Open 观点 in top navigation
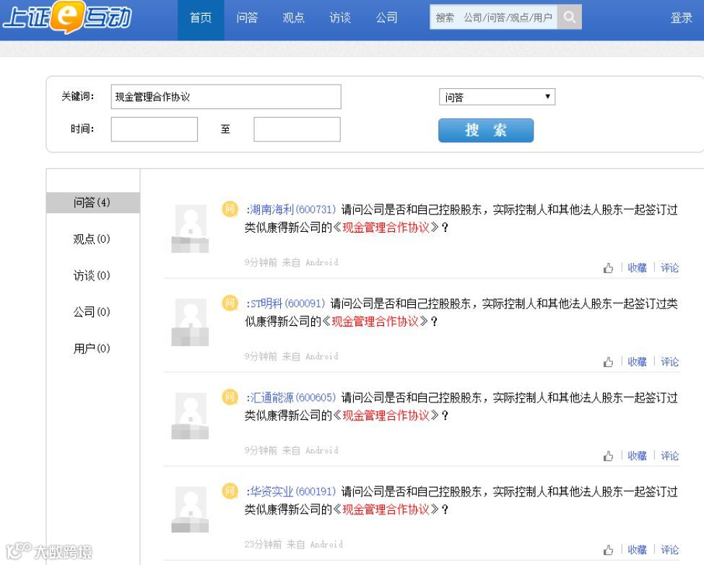This screenshot has height=565, width=704. tap(294, 18)
